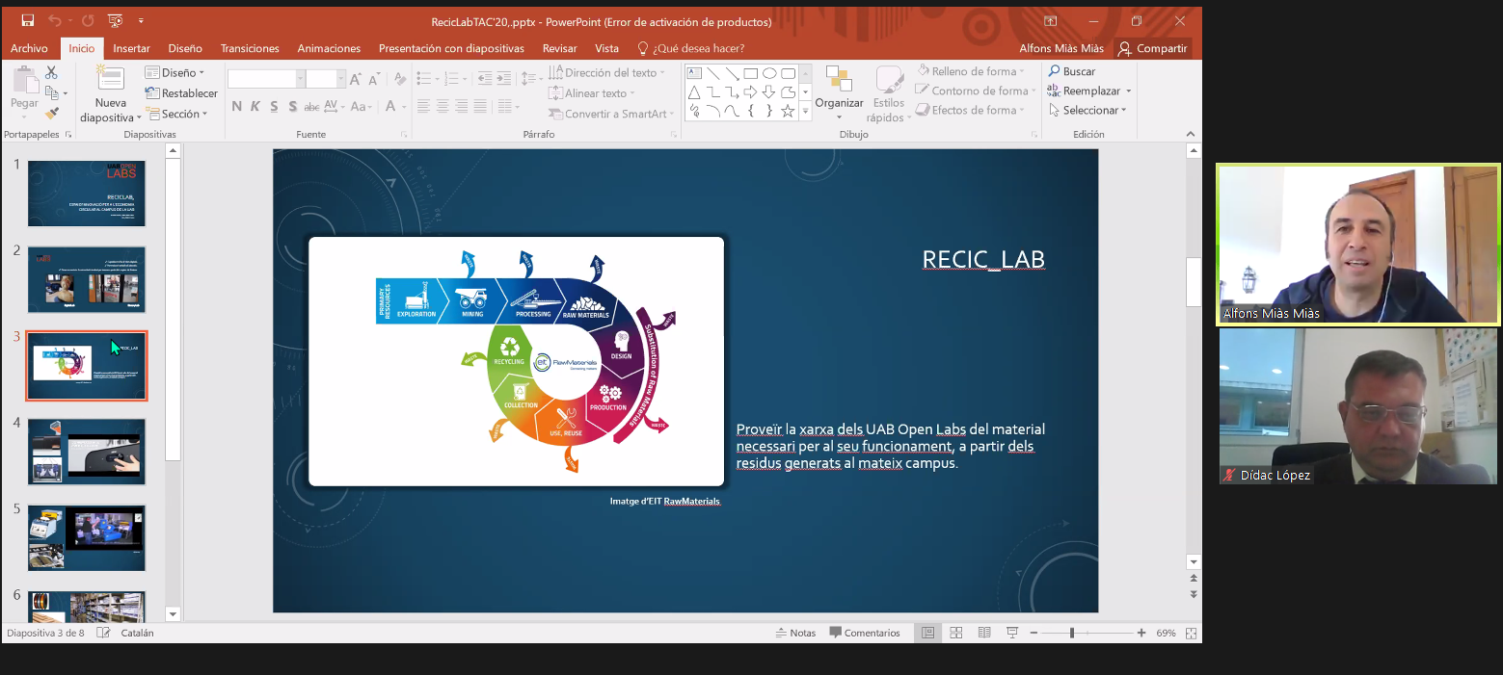Select slide 4 thumbnail in the slide panel
The width and height of the screenshot is (1503, 675).
point(87,452)
